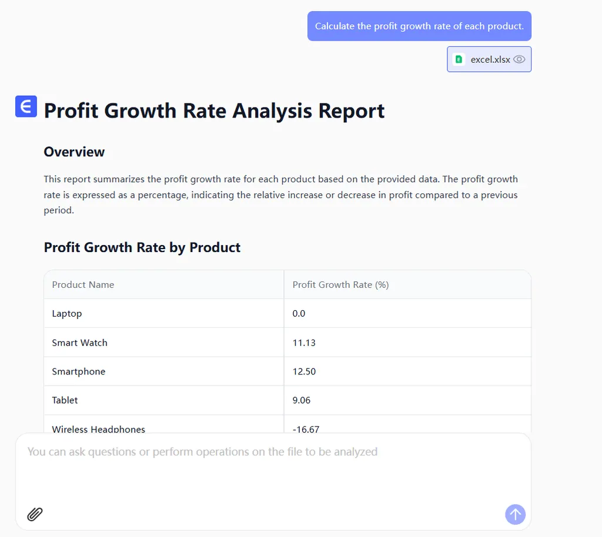Click the Overview section heading
602x537 pixels.
(x=74, y=152)
